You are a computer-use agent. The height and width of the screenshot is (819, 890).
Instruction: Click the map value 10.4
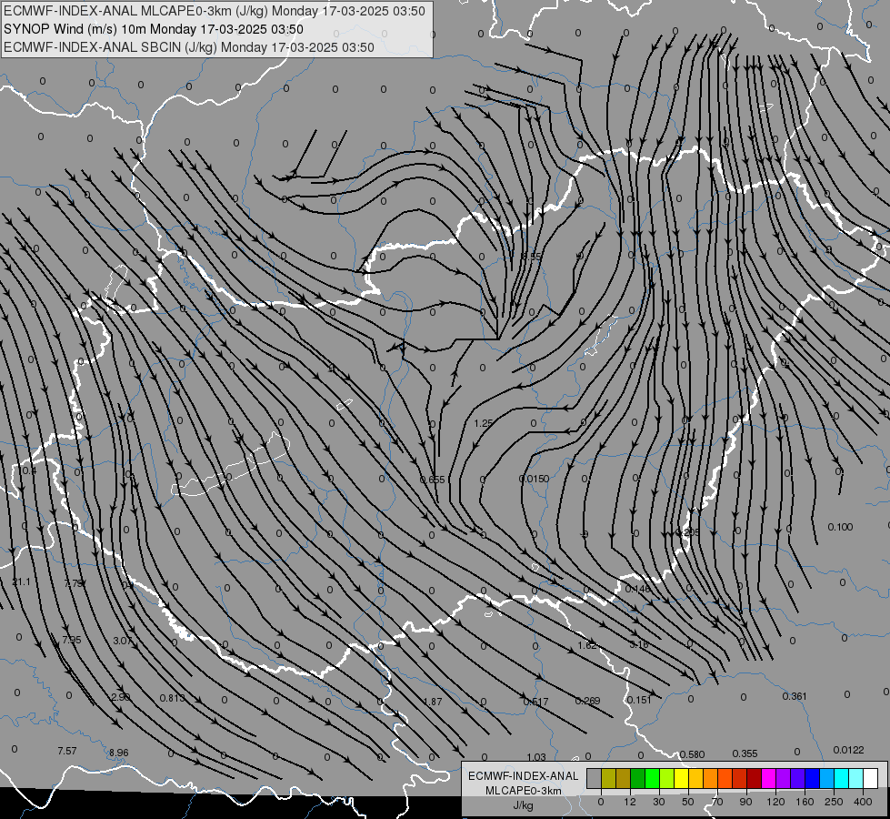pyautogui.click(x=27, y=470)
